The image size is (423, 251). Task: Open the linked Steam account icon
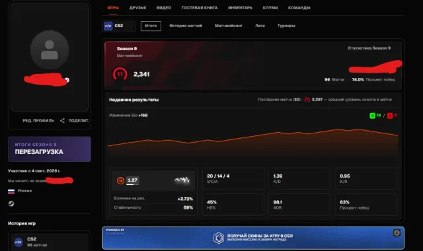(x=11, y=203)
